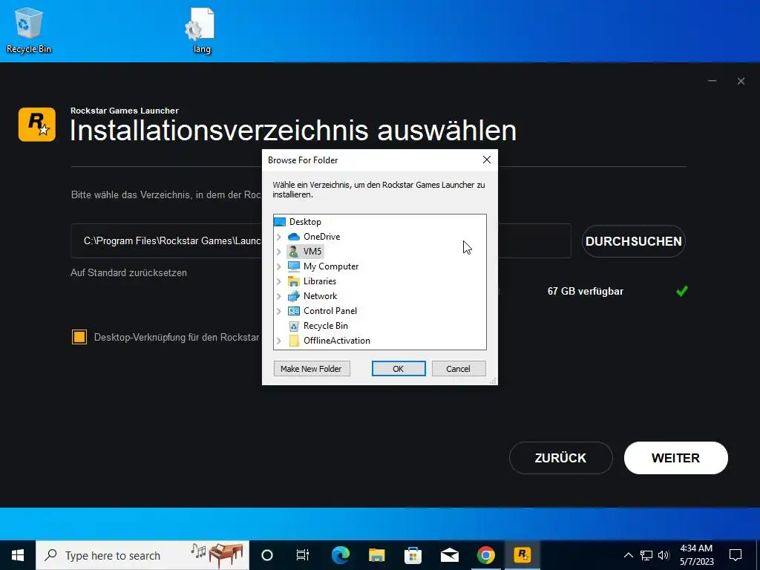
Task: Expand the Libraries tree node
Action: [279, 281]
